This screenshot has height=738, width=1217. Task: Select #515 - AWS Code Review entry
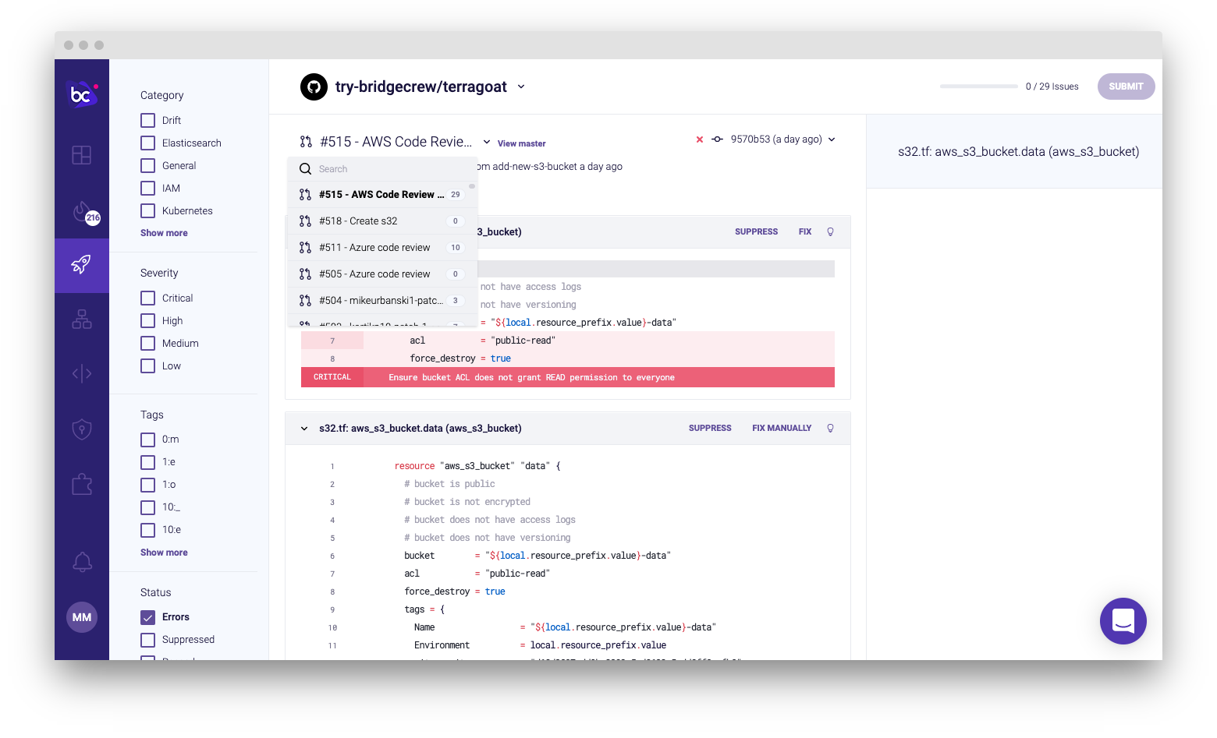pyautogui.click(x=382, y=195)
